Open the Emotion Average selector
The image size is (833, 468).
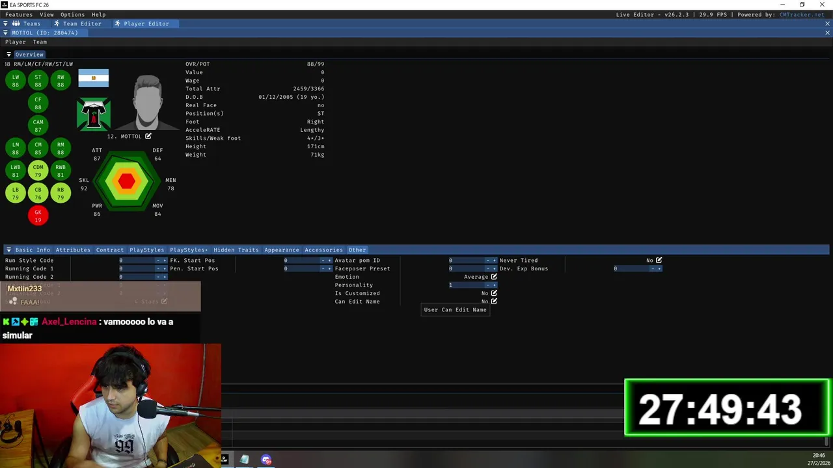494,277
